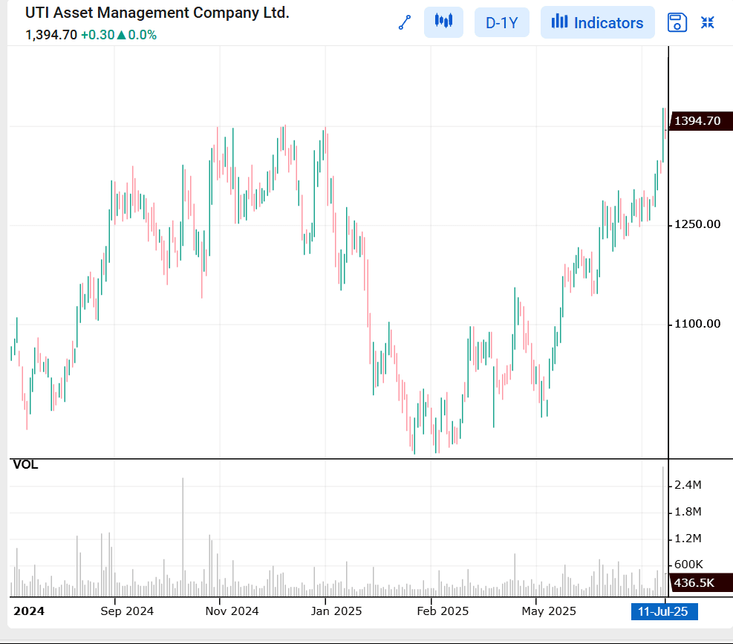Click the May 2025 axis label
Screen dimensions: 733x644
tap(549, 611)
